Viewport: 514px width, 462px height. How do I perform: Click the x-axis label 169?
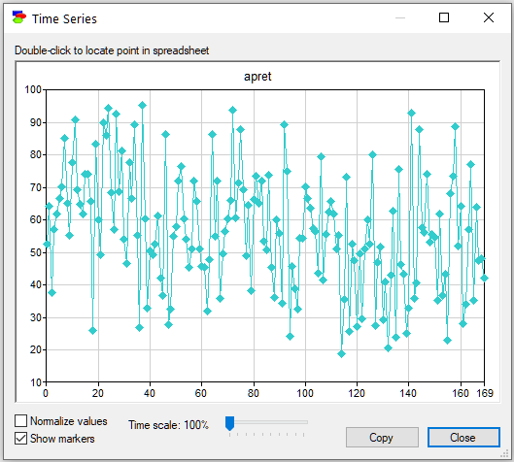pyautogui.click(x=485, y=393)
